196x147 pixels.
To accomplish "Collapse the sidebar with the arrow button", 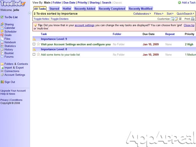I will (x=30, y=13).
